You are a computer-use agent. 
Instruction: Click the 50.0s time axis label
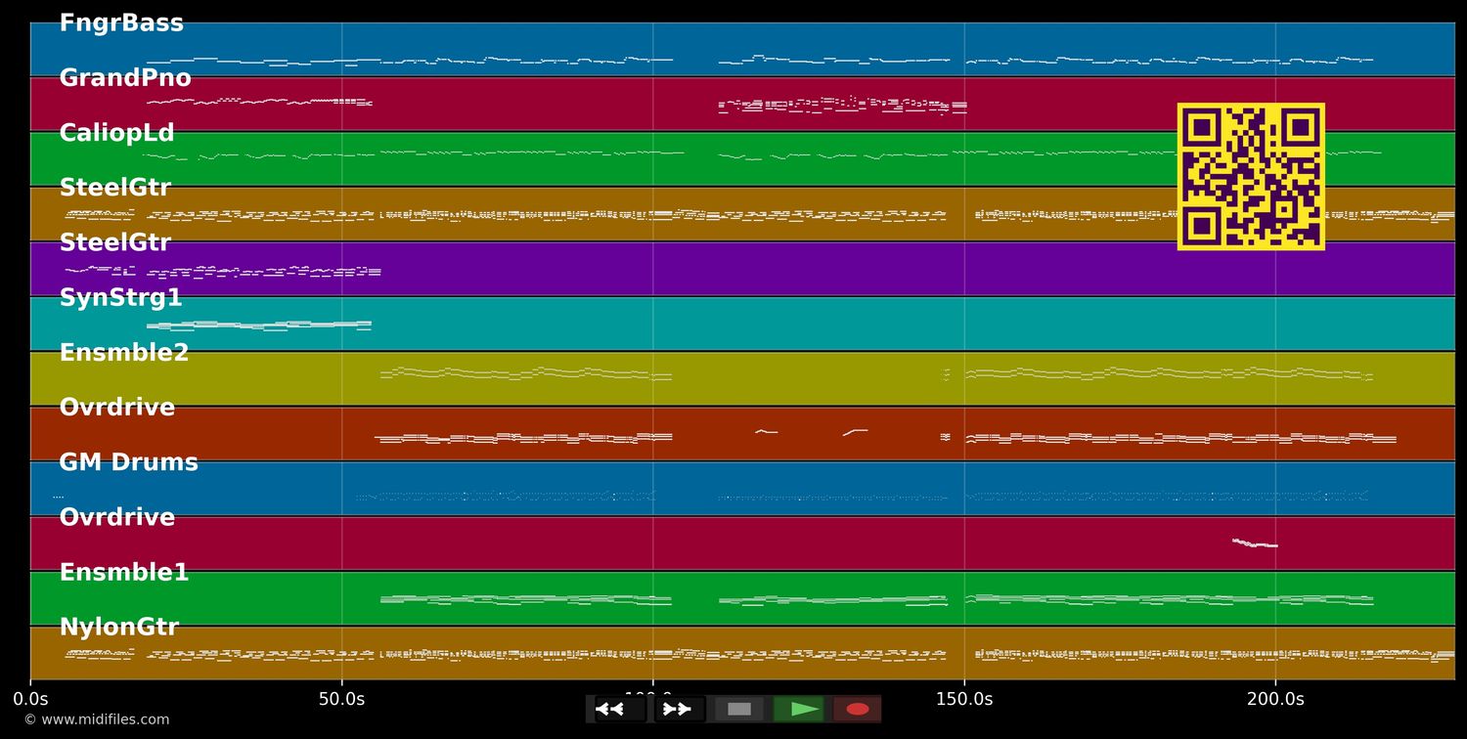[x=341, y=699]
